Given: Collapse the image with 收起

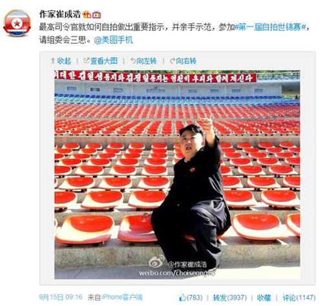Looking at the screenshot, I should click(x=64, y=61).
